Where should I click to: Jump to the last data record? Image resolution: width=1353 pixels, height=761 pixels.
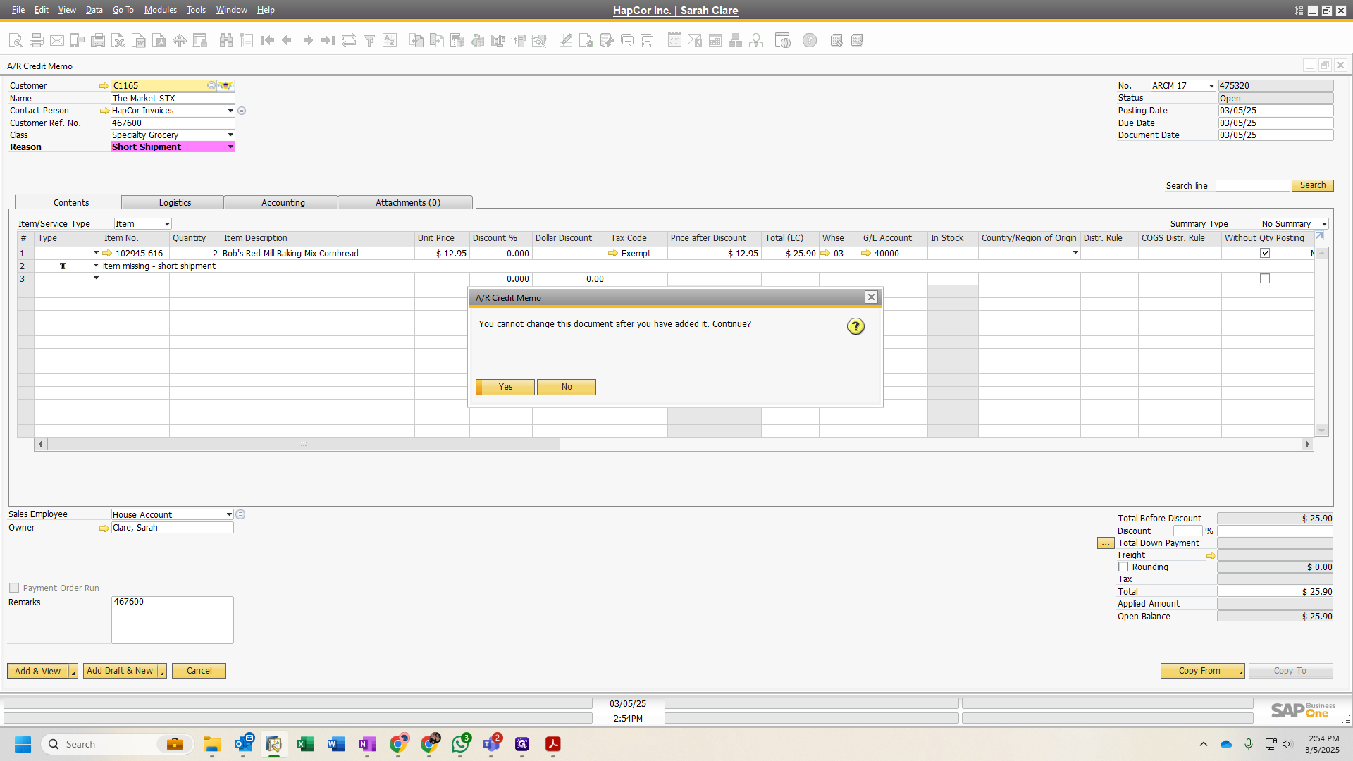(x=328, y=41)
